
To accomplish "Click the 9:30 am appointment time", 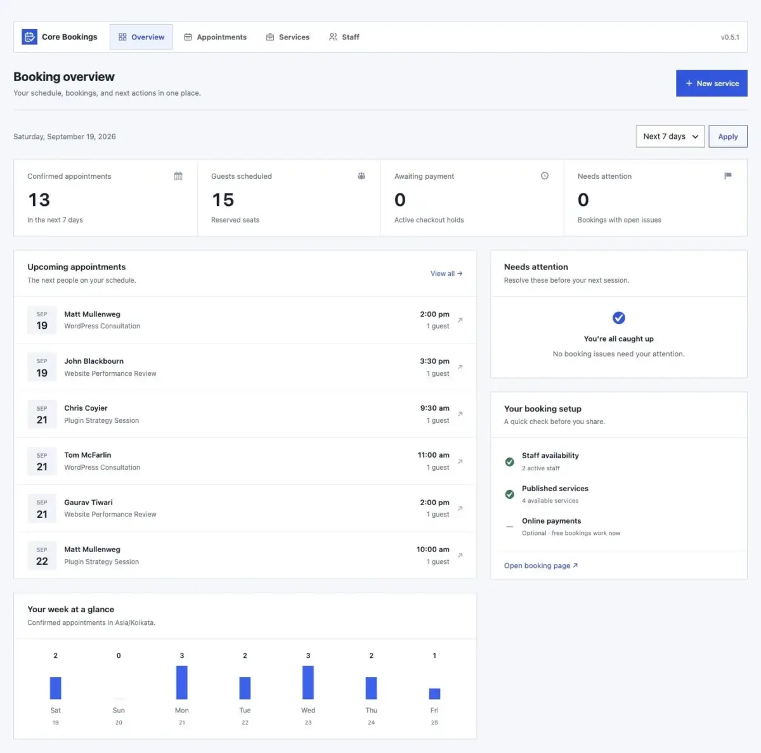I will coord(434,408).
